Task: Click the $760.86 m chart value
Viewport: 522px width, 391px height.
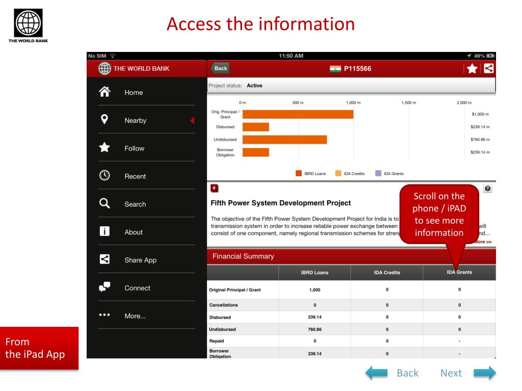Action: pyautogui.click(x=480, y=139)
